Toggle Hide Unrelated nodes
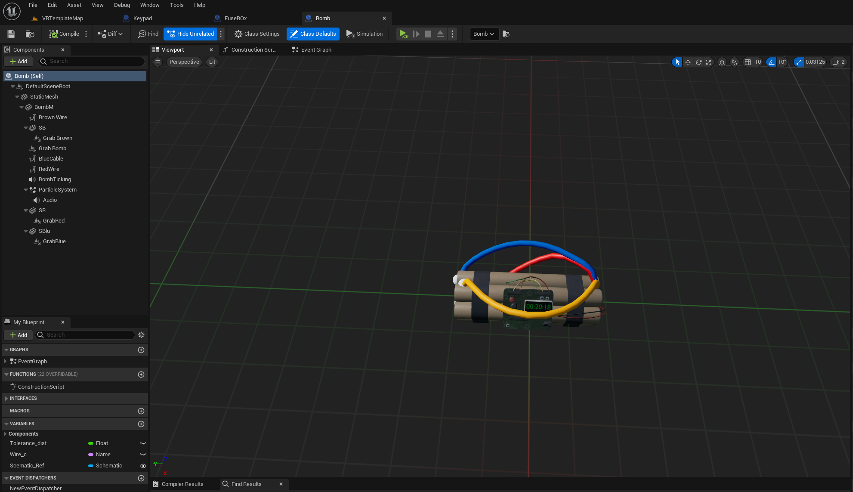 pyautogui.click(x=190, y=34)
